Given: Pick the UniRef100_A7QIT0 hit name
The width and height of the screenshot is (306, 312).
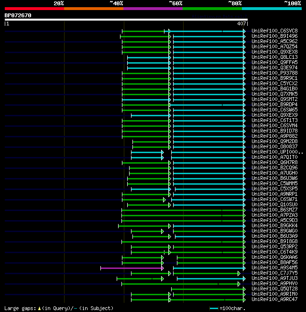Looking at the screenshot, I should tap(274, 157).
